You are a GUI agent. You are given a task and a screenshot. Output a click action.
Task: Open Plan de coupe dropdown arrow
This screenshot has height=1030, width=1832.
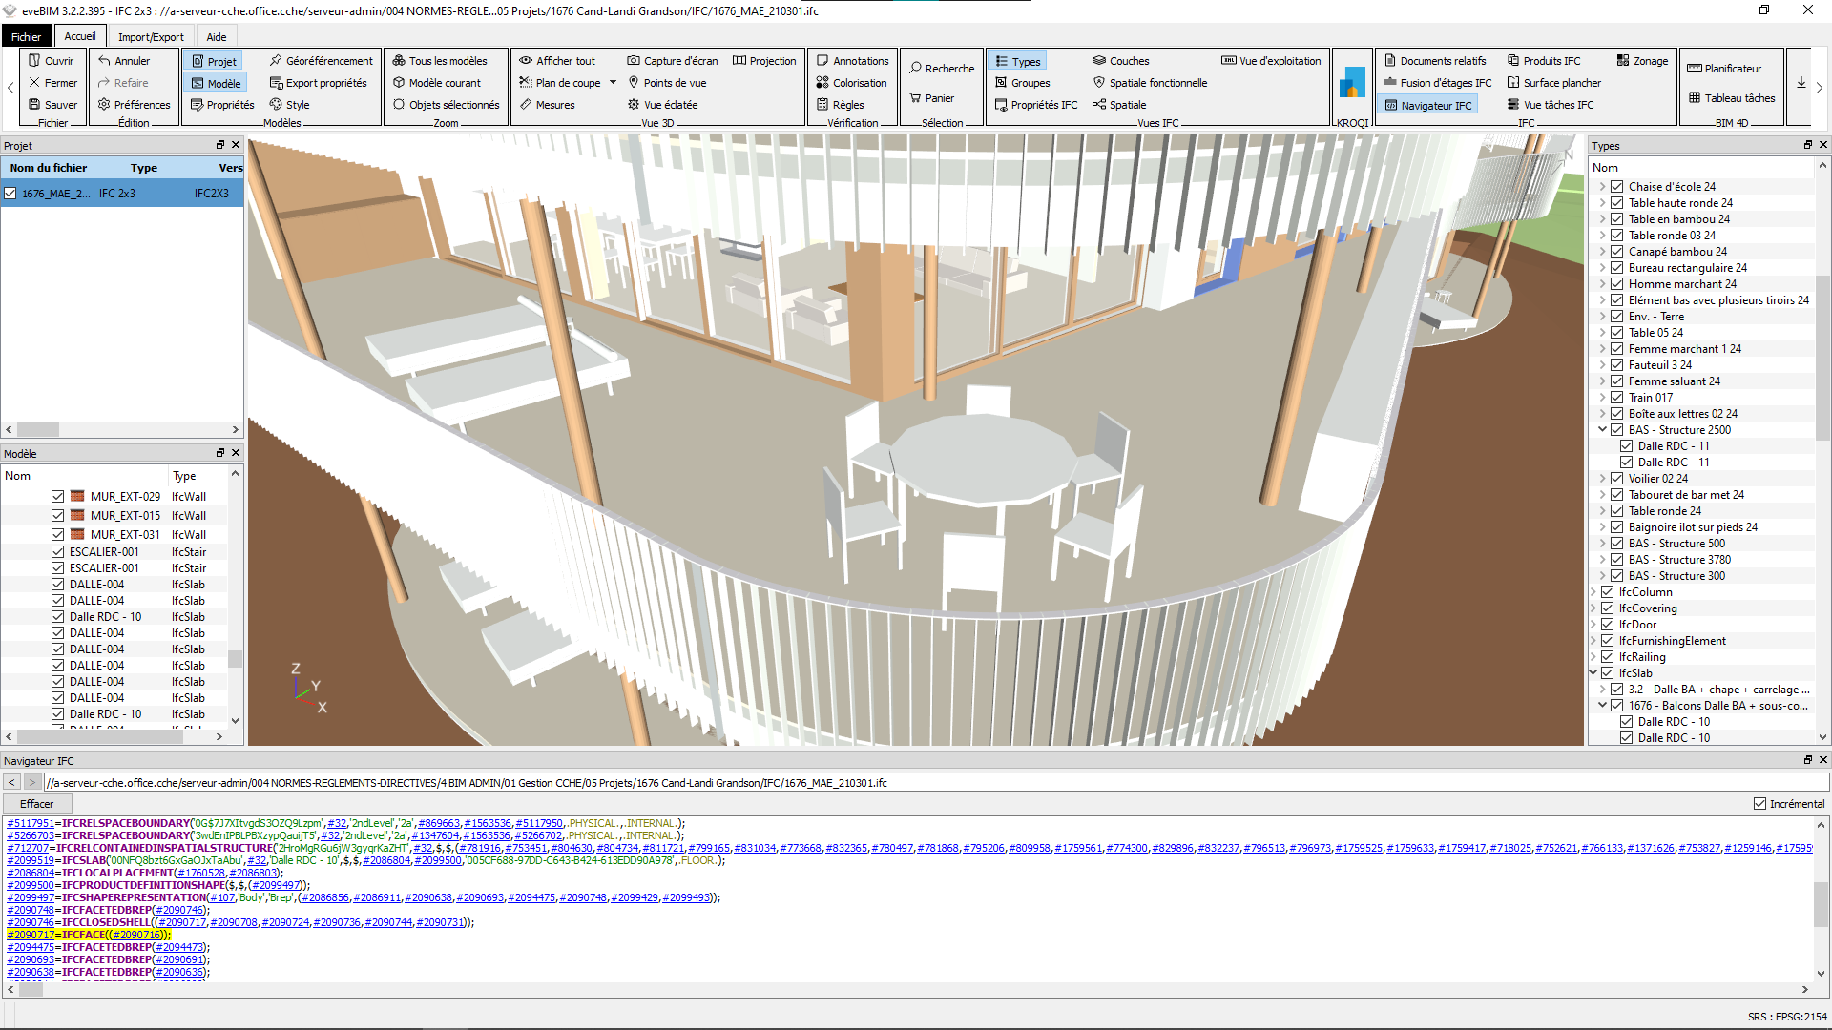click(613, 83)
